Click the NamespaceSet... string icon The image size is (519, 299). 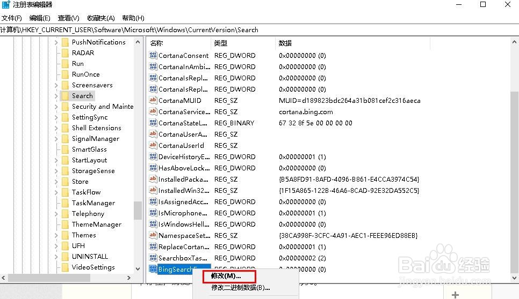[x=153, y=235]
